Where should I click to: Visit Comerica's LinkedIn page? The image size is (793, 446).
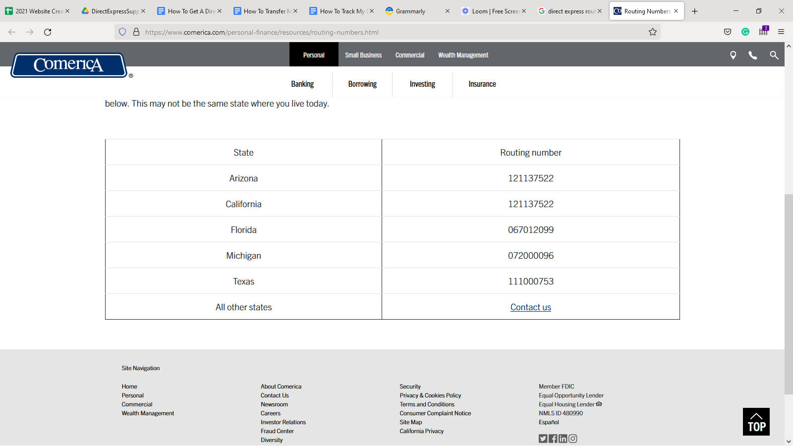point(563,439)
